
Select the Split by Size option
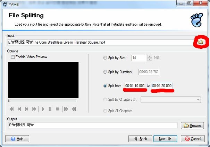[105, 58]
